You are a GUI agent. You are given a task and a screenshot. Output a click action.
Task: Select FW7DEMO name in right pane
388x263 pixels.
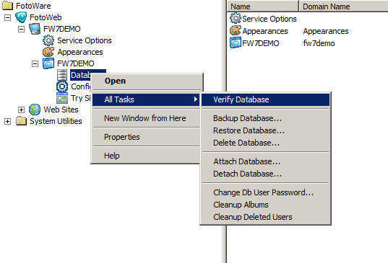point(261,43)
